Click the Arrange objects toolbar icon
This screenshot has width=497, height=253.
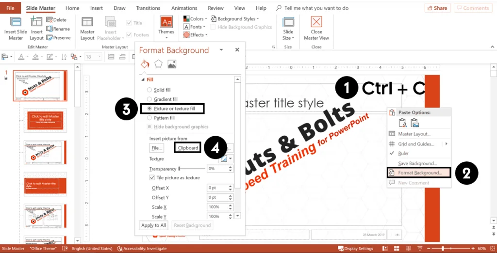(74, 57)
